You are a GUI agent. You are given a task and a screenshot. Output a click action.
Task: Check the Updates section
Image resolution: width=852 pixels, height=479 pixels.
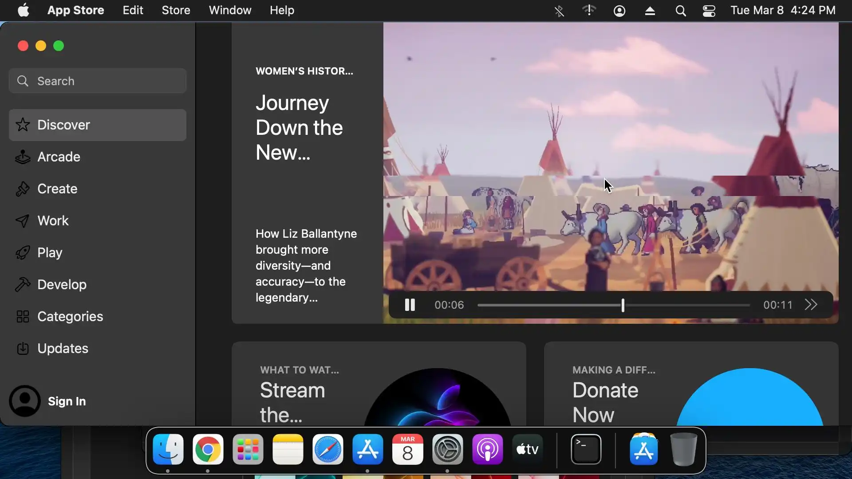62,349
